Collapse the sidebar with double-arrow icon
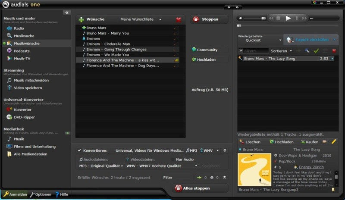The image size is (345, 200). 67,13
